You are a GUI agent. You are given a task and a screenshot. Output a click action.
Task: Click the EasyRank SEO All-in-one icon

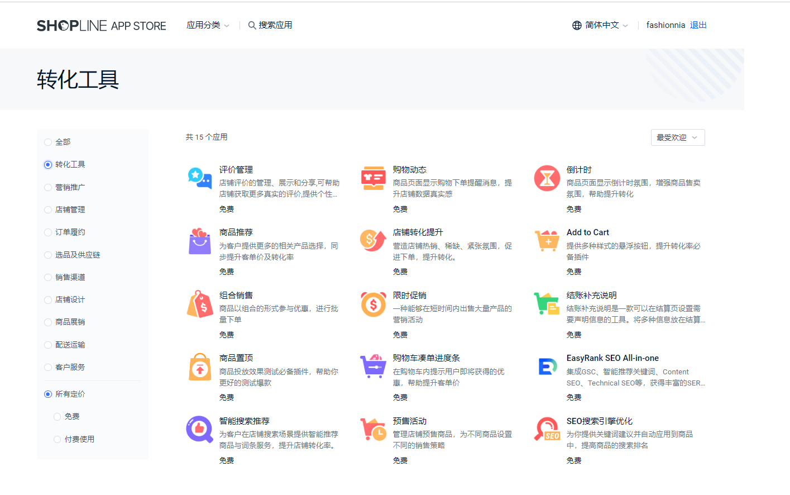(547, 367)
